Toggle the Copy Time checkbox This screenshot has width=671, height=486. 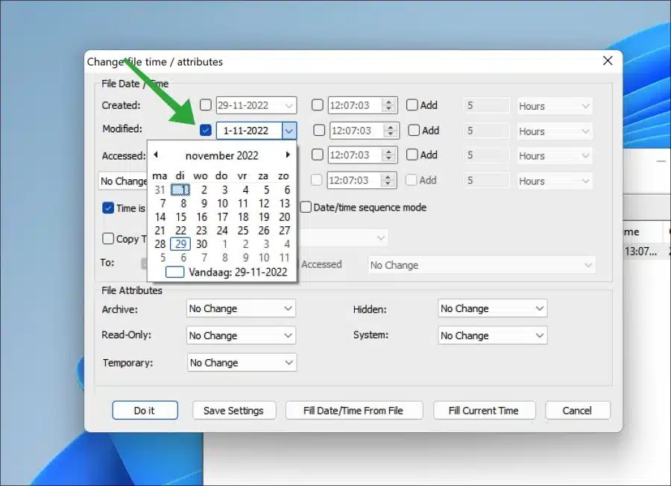108,239
